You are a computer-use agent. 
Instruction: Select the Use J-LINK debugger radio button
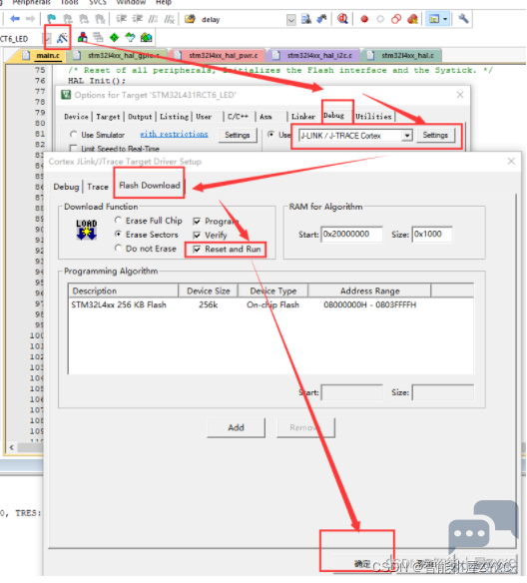coord(271,135)
